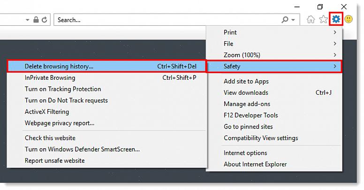Start InPrivate Browsing
Viewport: 364px width, 190px height.
point(107,77)
